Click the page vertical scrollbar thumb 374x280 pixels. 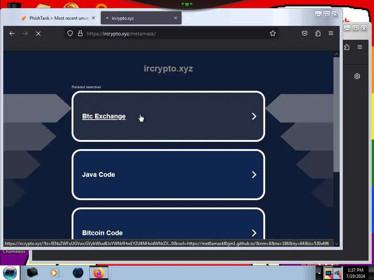click(x=336, y=114)
